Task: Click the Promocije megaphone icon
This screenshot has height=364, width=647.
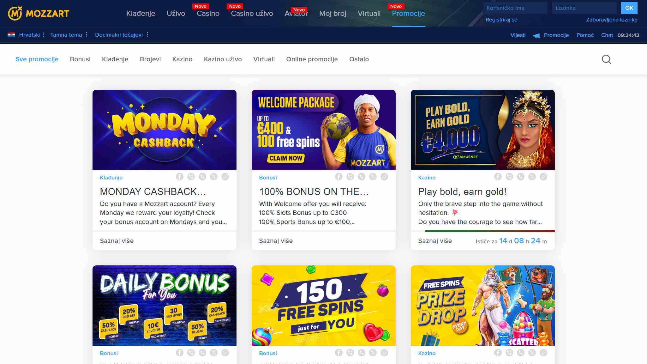Action: [x=536, y=35]
